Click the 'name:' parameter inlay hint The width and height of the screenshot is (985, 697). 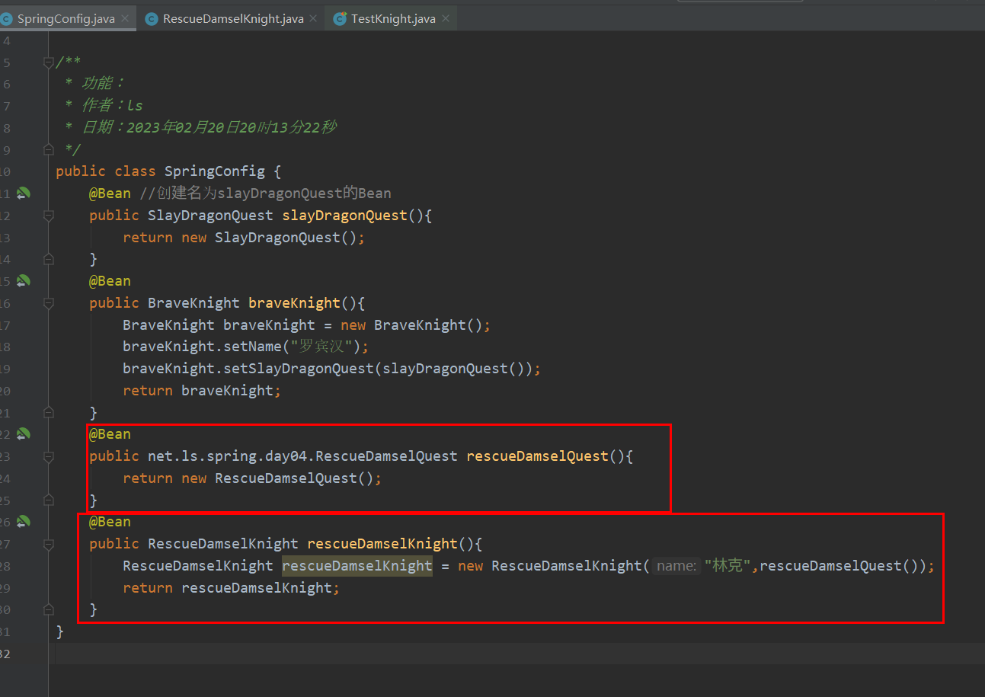coord(676,566)
